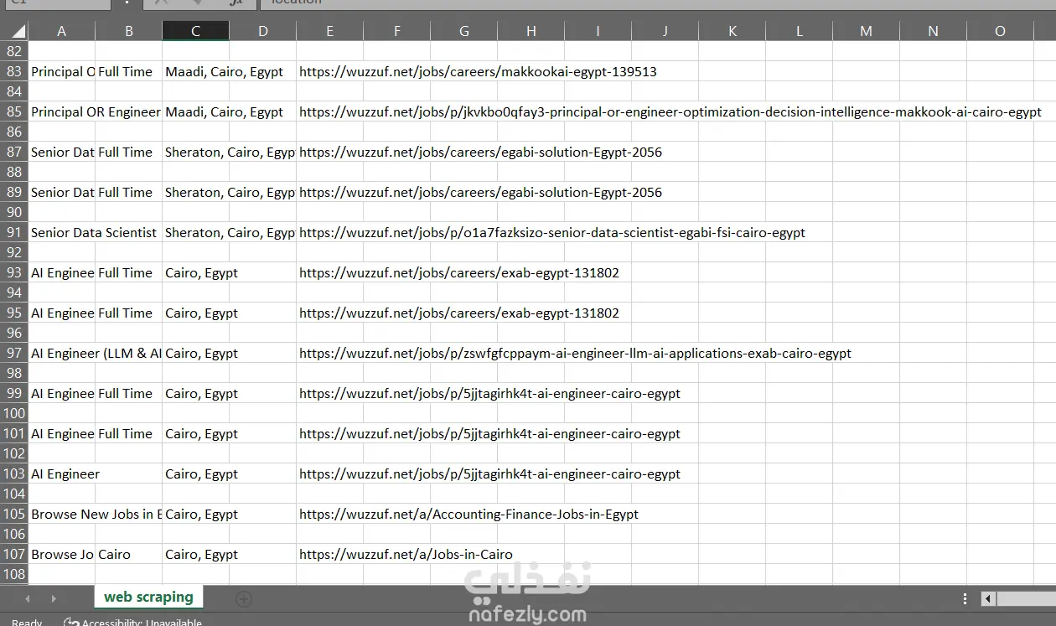Click exab-egypt-131802 URL in row 93
The image size is (1056, 626).
tap(459, 272)
